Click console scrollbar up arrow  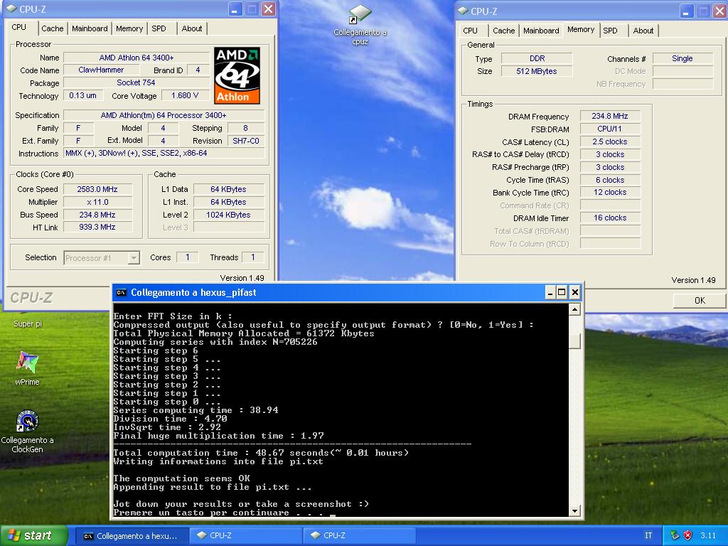pos(574,310)
